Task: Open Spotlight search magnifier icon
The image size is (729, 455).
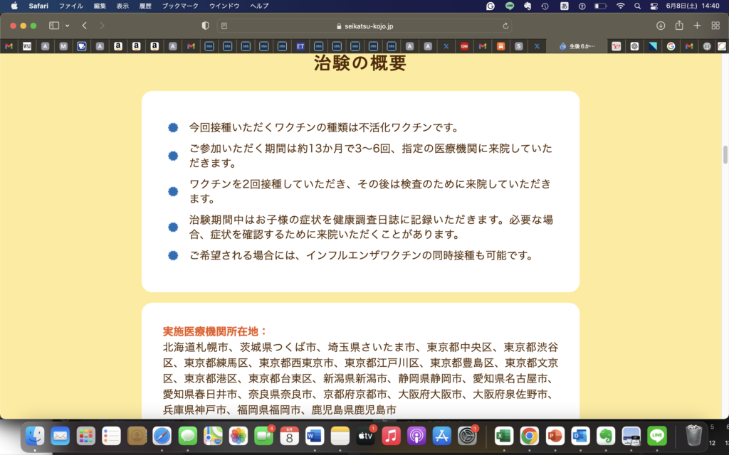Action: [638, 6]
